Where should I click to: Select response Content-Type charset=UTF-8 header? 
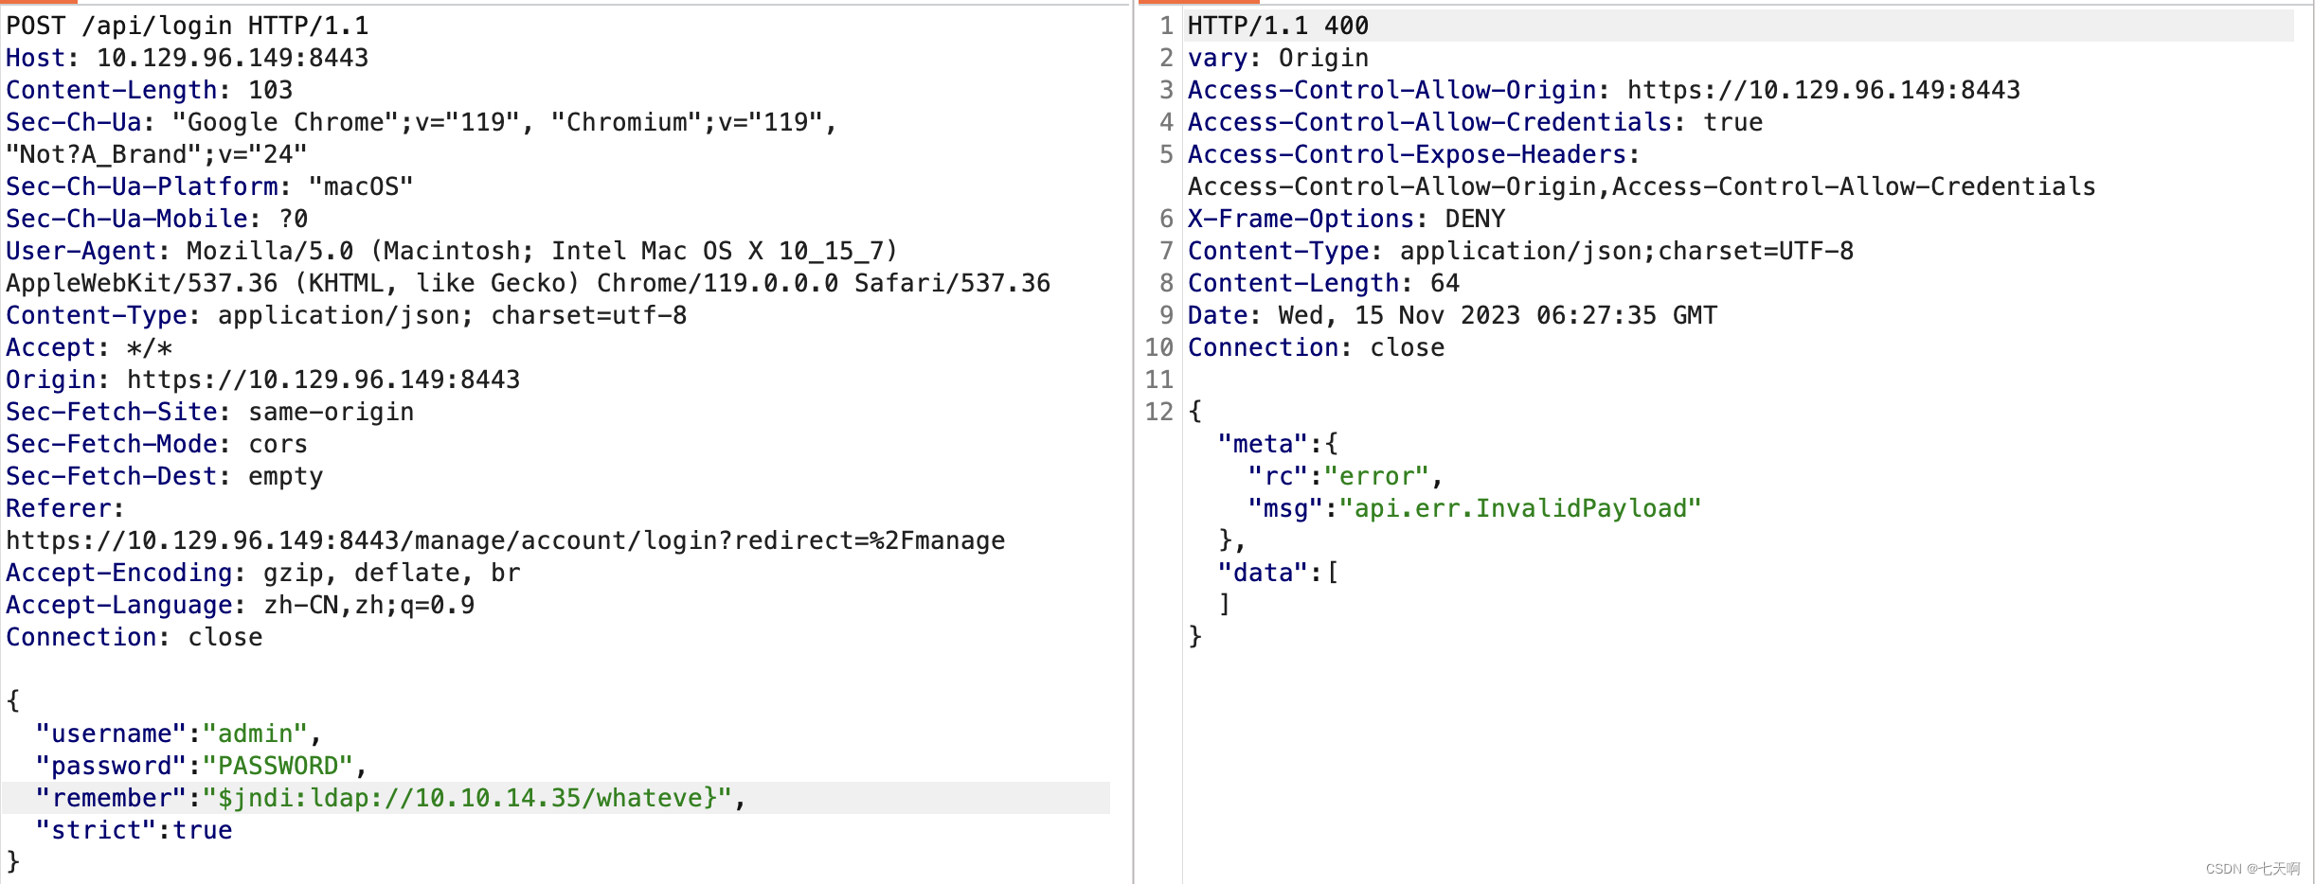pyautogui.click(x=1521, y=251)
